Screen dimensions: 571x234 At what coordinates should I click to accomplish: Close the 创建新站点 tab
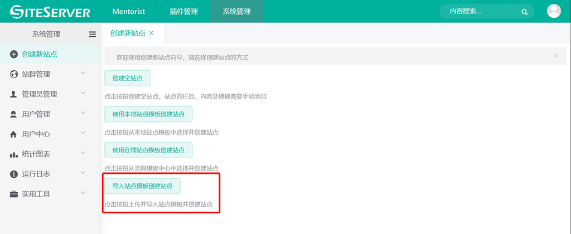click(151, 33)
